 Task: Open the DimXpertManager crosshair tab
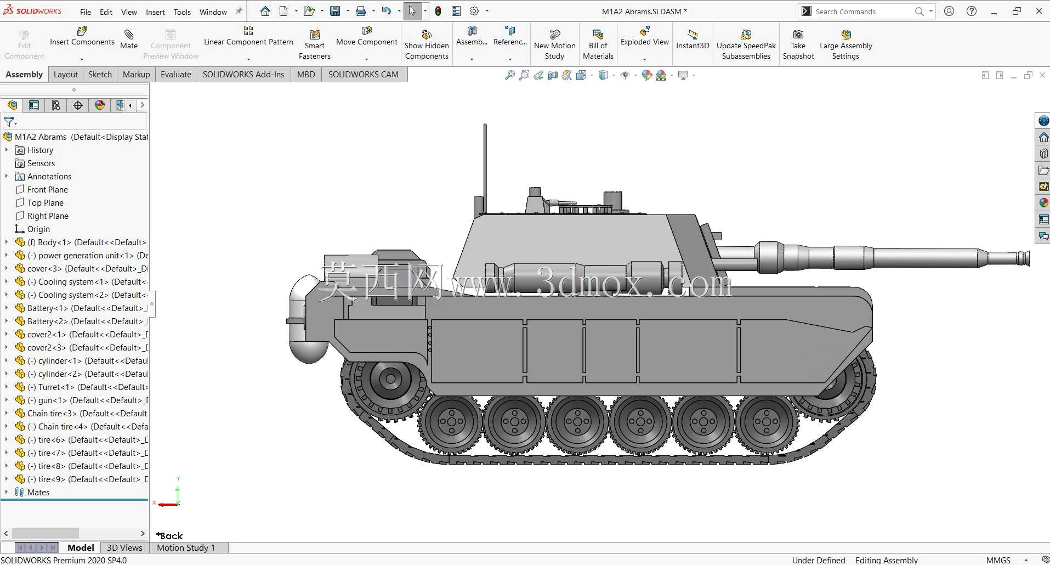point(78,105)
